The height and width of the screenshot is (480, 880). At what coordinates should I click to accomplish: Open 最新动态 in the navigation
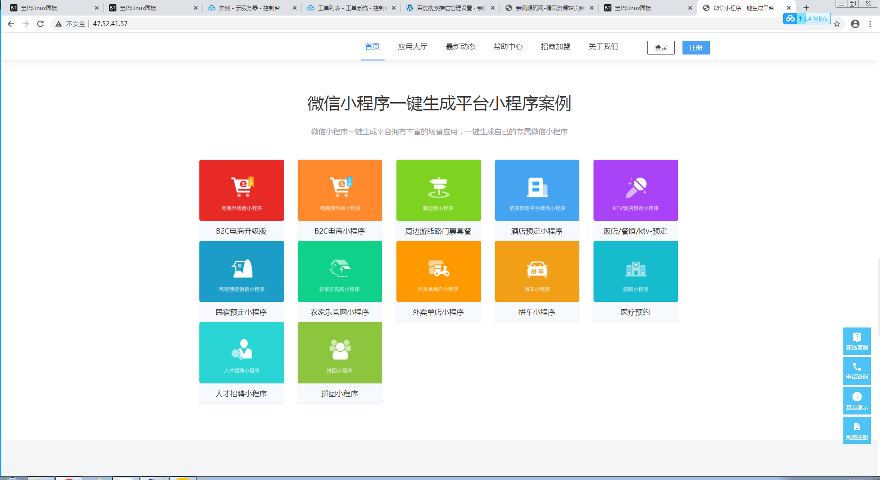click(460, 46)
